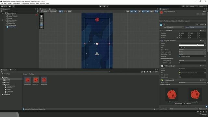Open the Help menu
The width and height of the screenshot is (208, 117).
(48, 4)
